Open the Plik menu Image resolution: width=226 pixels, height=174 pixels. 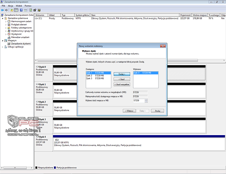(x=3, y=6)
